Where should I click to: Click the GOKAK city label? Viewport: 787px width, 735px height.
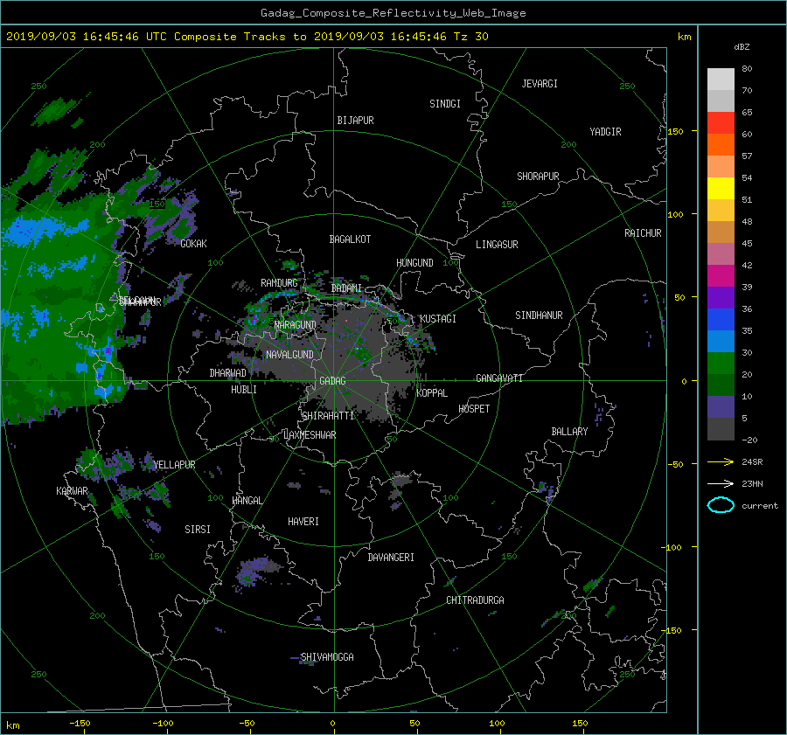coord(193,243)
